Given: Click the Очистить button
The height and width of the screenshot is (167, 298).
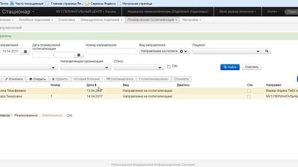Looking at the screenshot, I should 251,67.
